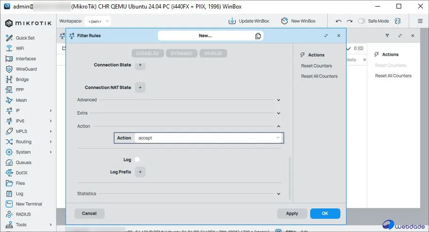Viewport: 429px width, 232px height.
Task: Click the OK button
Action: tap(325, 214)
